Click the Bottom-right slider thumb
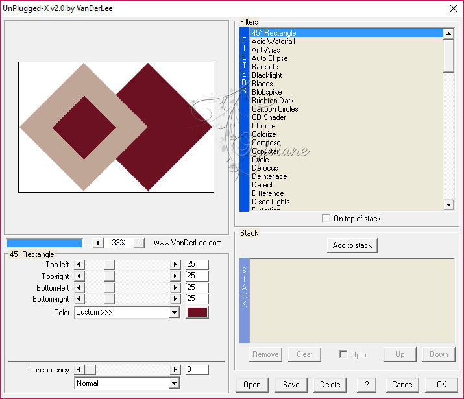Viewport: 464px width, 399px height. [109, 298]
